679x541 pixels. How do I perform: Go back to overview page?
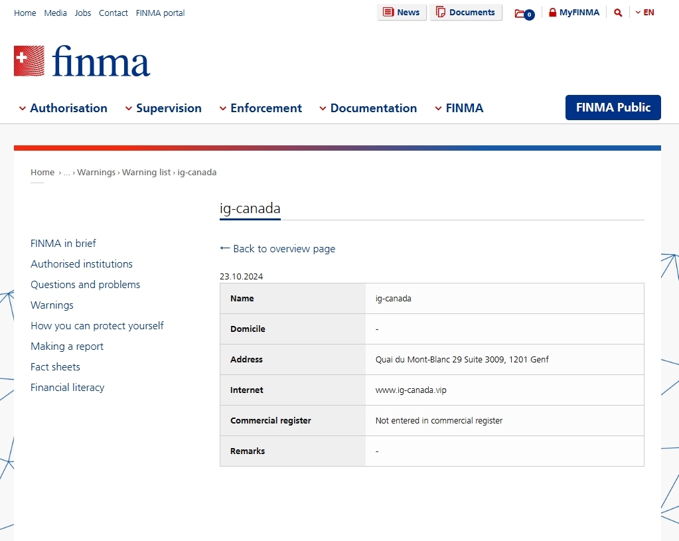coord(277,249)
